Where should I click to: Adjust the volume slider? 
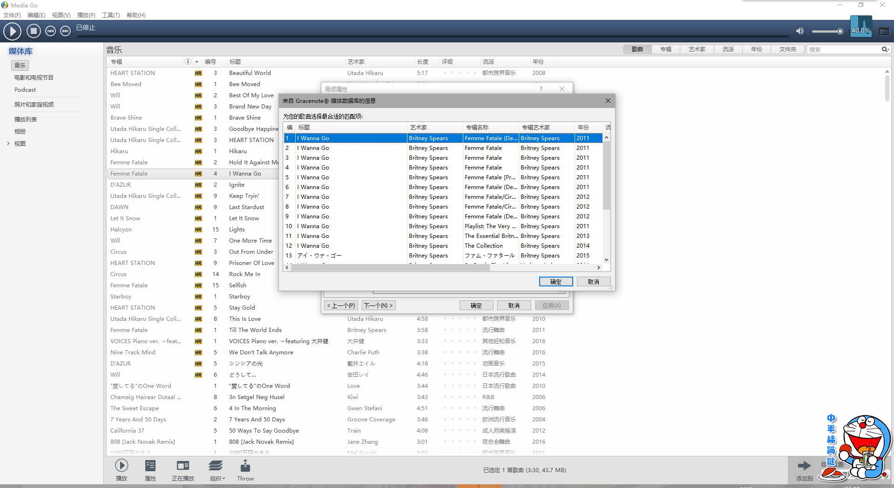(827, 31)
